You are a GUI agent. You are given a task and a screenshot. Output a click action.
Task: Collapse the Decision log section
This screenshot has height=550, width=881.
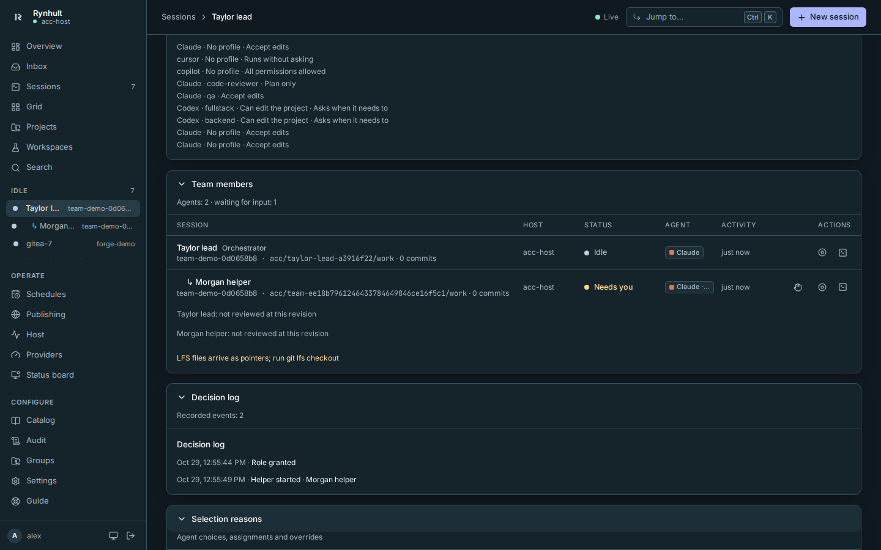[x=182, y=397]
